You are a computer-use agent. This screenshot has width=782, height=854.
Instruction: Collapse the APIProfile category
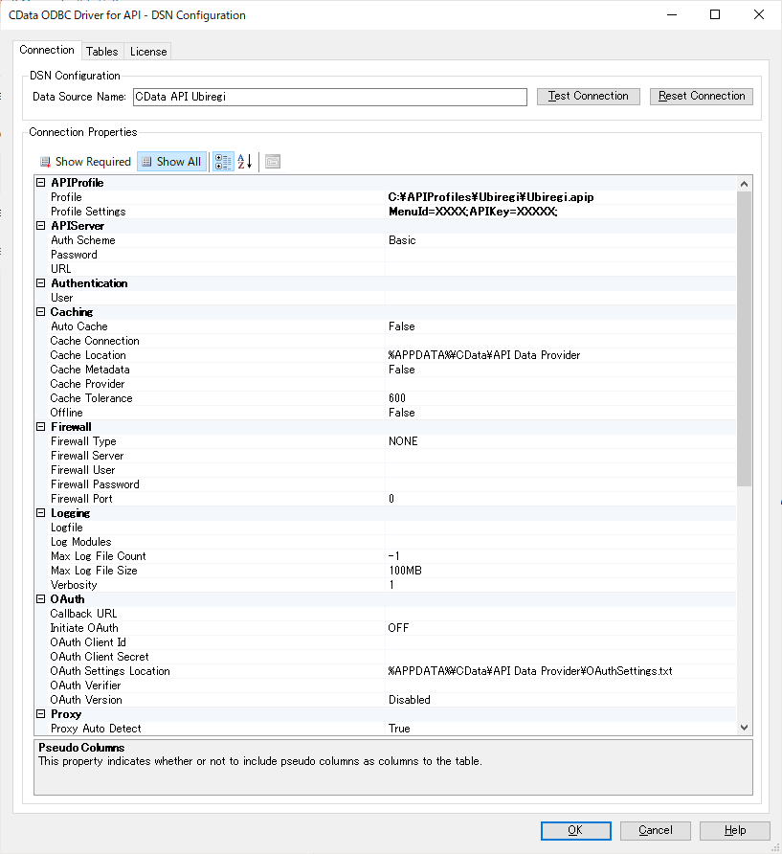[41, 183]
